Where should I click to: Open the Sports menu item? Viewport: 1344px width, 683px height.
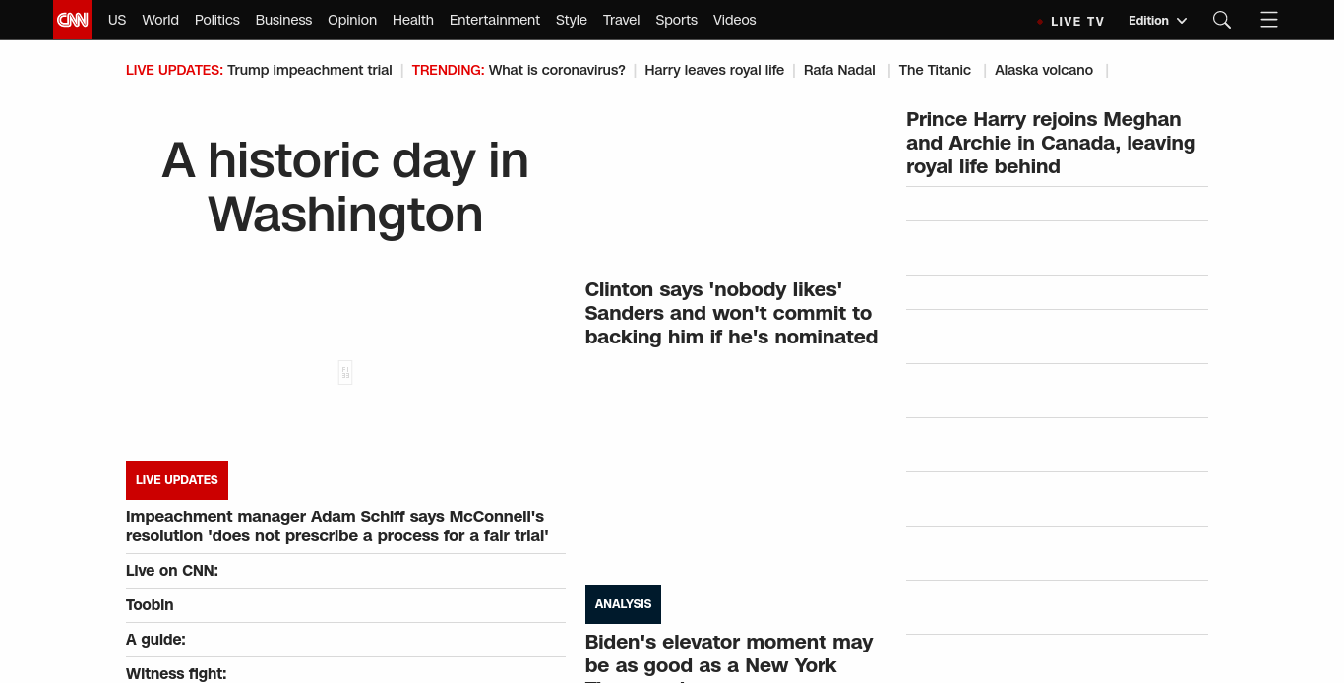point(676,20)
